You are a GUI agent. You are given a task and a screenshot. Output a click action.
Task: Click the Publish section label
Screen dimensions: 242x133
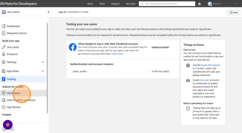[7, 115]
